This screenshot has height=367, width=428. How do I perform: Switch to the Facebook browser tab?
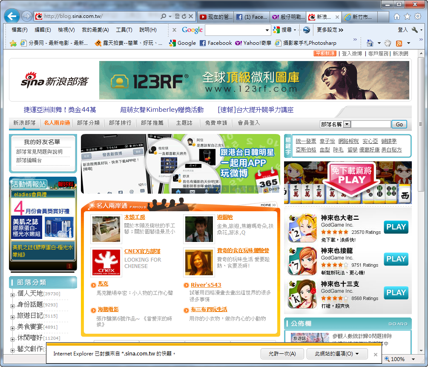(x=252, y=17)
